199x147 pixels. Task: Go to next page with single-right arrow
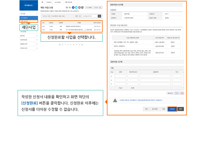pyautogui.click(x=79, y=45)
